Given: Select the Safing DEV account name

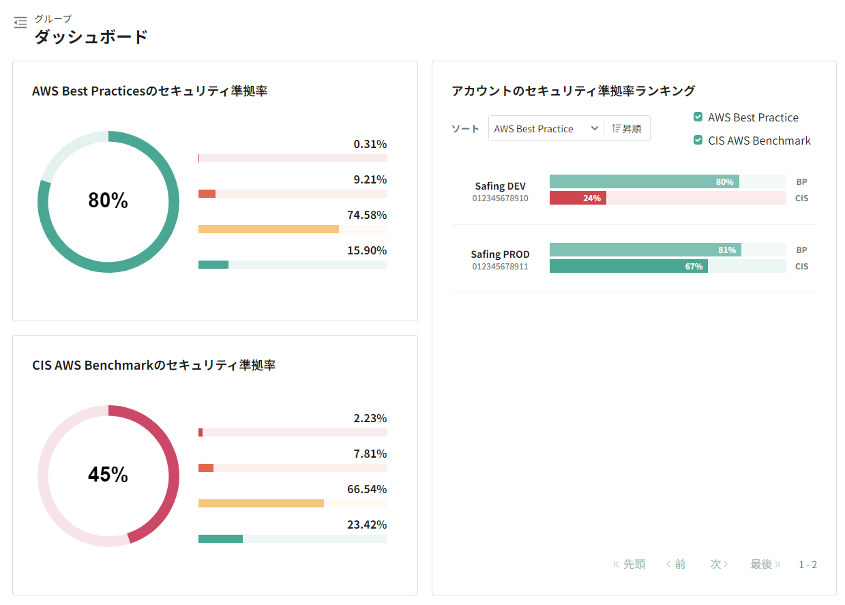Looking at the screenshot, I should [x=500, y=186].
